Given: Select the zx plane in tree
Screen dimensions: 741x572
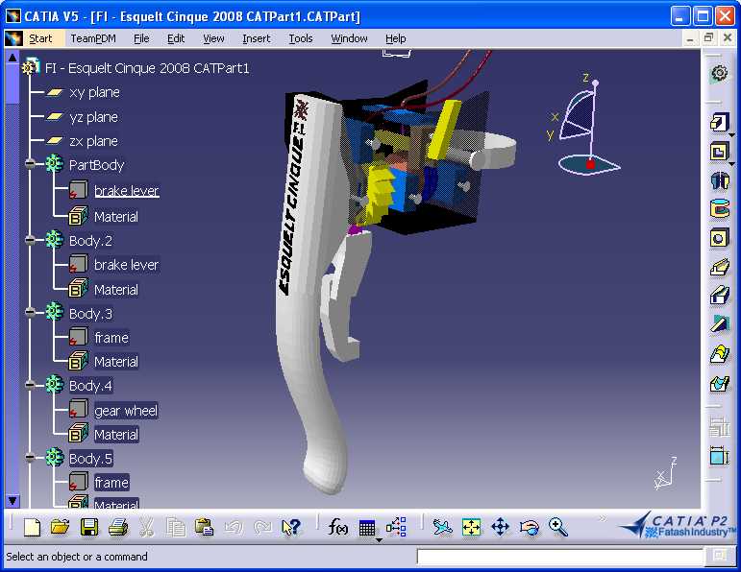Looking at the screenshot, I should click(93, 141).
